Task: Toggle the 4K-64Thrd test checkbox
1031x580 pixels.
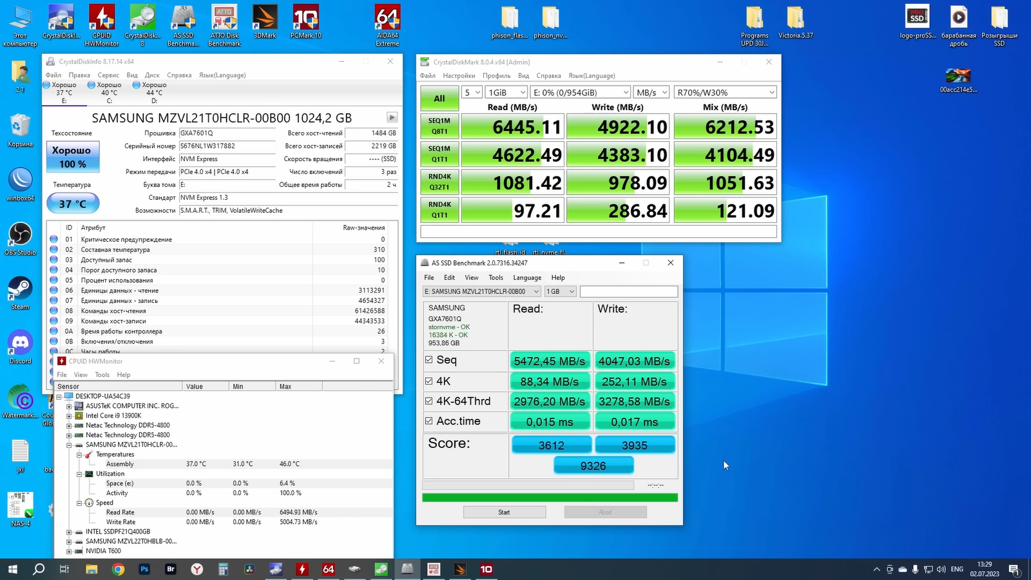Action: (429, 401)
